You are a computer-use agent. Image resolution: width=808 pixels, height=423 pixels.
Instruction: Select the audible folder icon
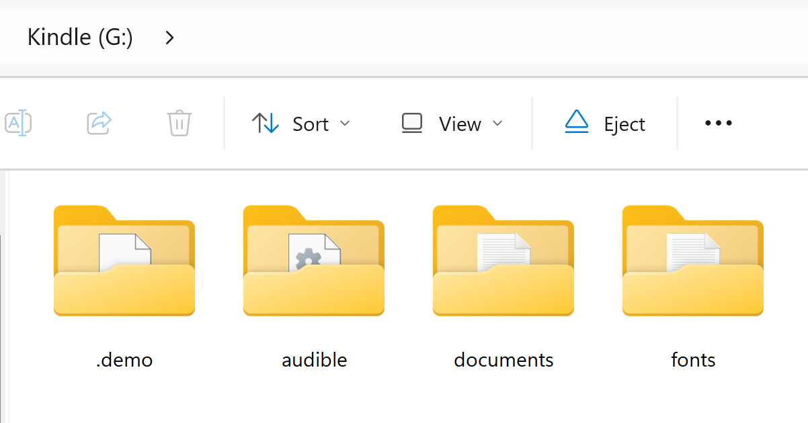point(314,261)
